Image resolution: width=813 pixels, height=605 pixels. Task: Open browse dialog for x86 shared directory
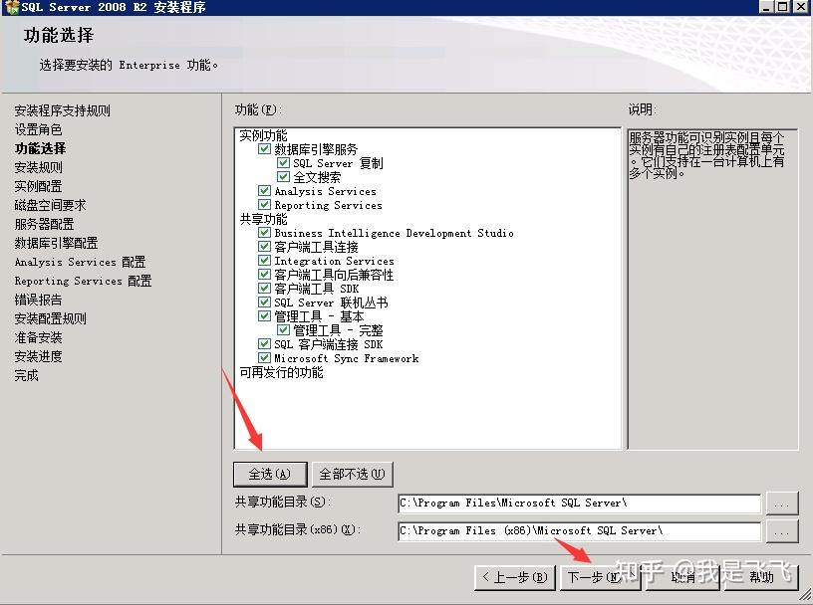pyautogui.click(x=783, y=531)
